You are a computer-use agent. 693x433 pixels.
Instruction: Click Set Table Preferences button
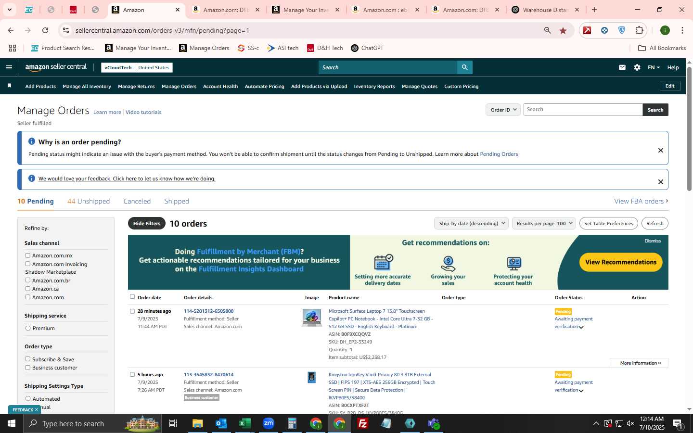(x=609, y=223)
